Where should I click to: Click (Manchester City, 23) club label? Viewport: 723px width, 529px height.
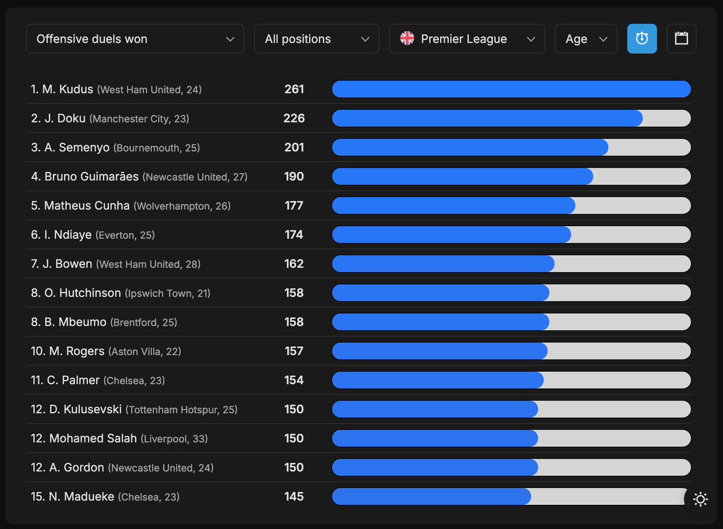pyautogui.click(x=139, y=119)
